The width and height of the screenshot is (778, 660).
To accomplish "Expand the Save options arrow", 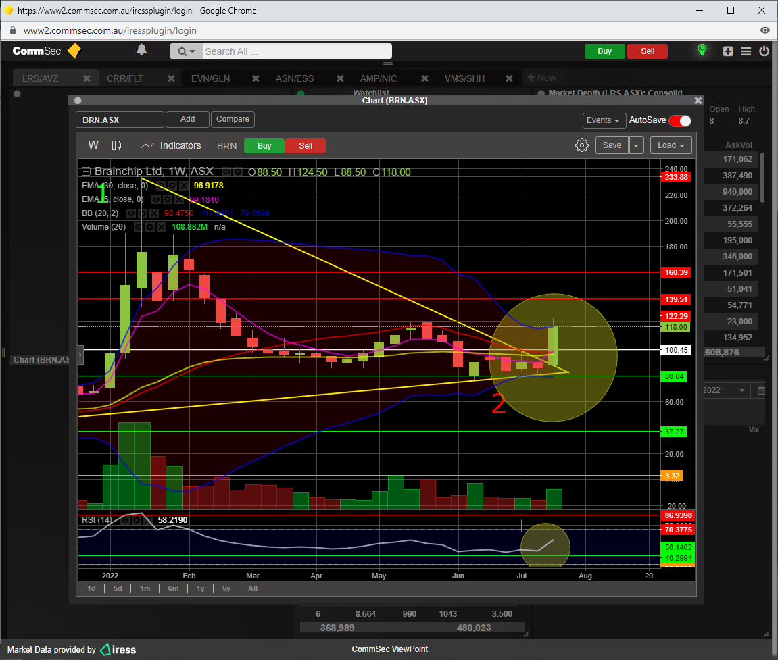I will (635, 145).
